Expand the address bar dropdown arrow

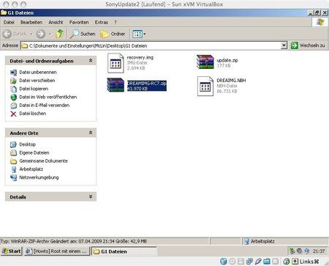coord(284,45)
